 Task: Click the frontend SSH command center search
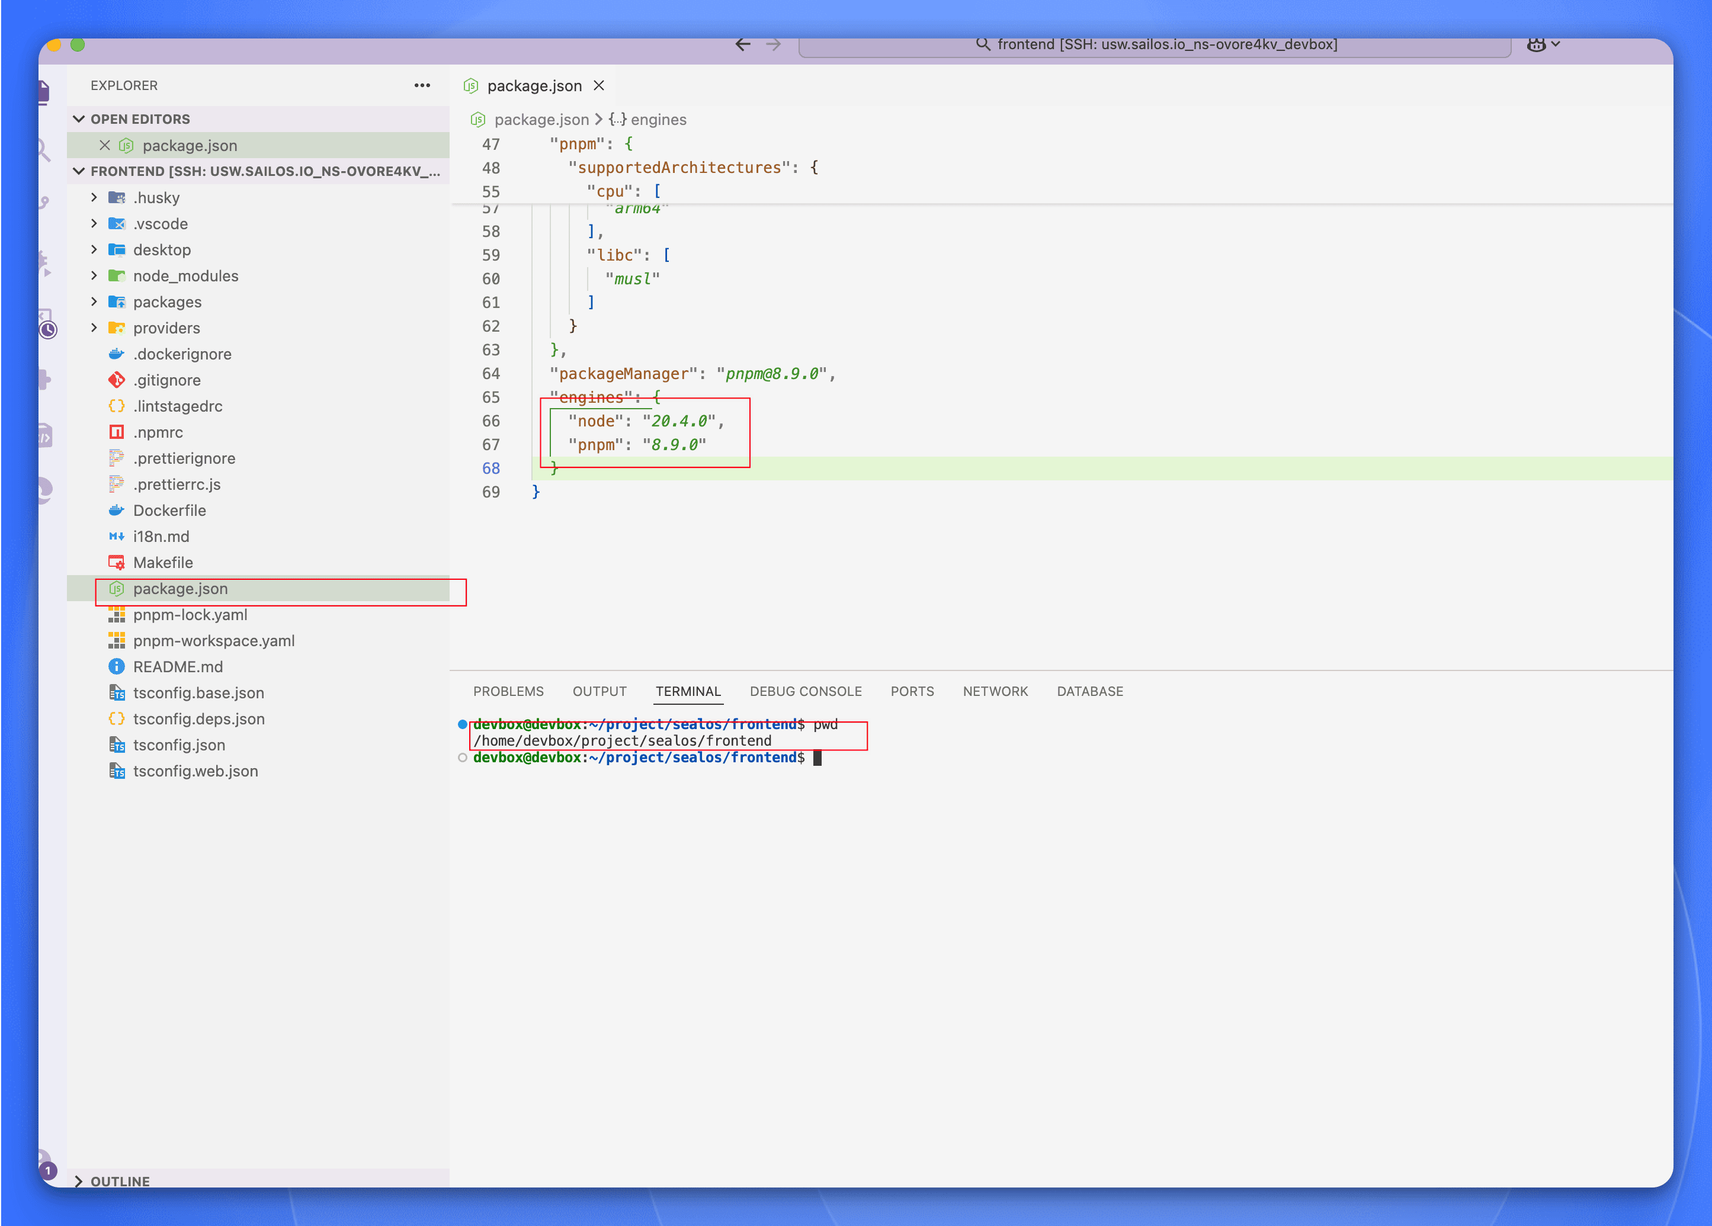1155,44
